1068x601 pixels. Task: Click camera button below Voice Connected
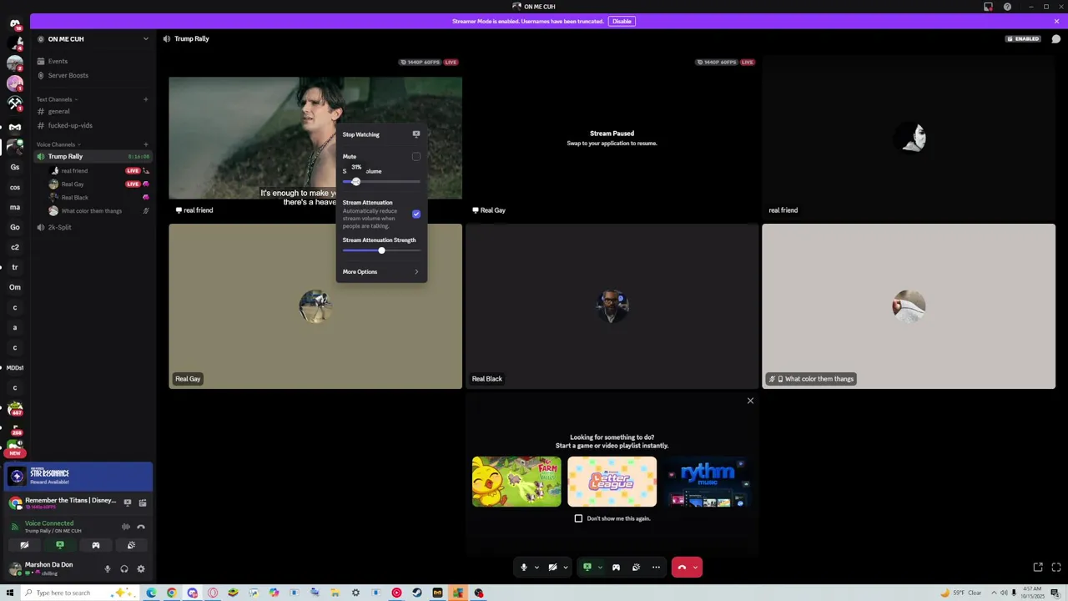[24, 545]
